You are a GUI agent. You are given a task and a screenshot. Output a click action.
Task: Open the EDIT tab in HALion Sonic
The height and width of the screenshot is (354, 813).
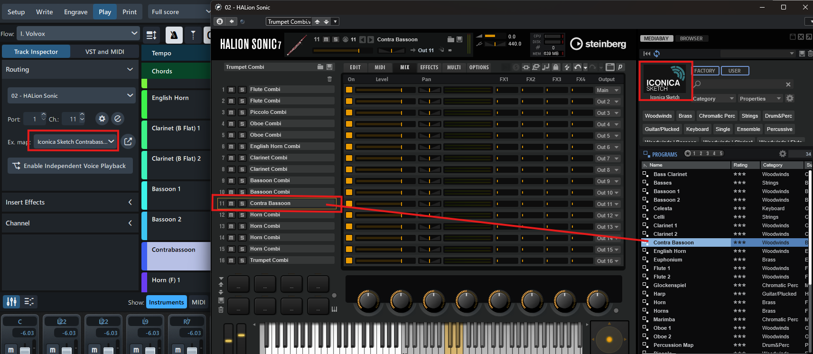(x=355, y=67)
